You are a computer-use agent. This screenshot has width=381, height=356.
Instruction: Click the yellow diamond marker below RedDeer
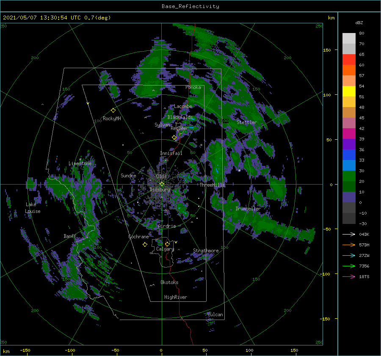point(174,138)
